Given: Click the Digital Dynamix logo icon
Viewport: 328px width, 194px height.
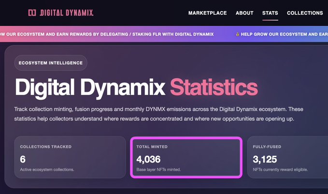Looking at the screenshot, I should tap(32, 13).
